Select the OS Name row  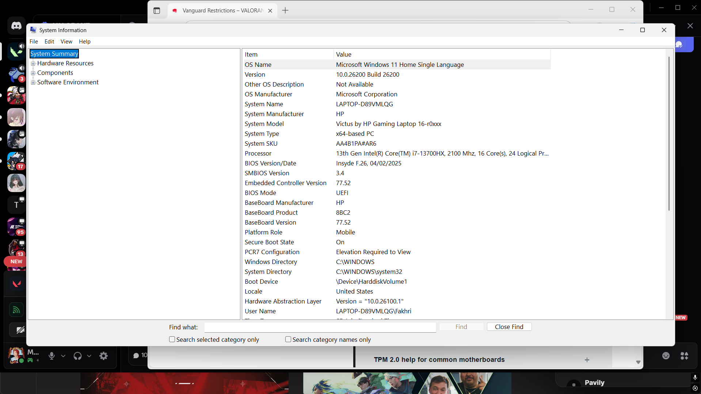tap(397, 65)
